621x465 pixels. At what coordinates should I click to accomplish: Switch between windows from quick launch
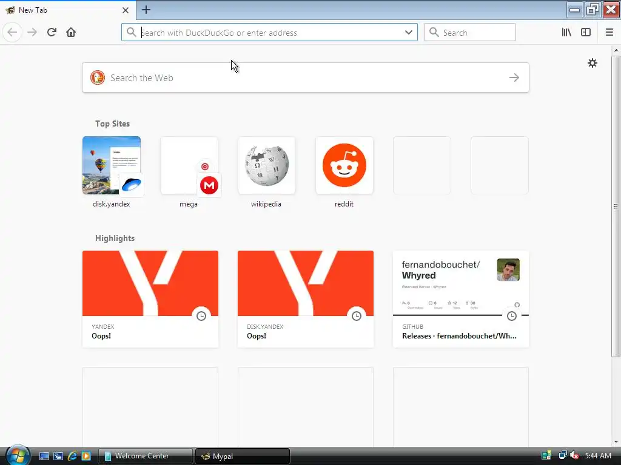tap(58, 456)
